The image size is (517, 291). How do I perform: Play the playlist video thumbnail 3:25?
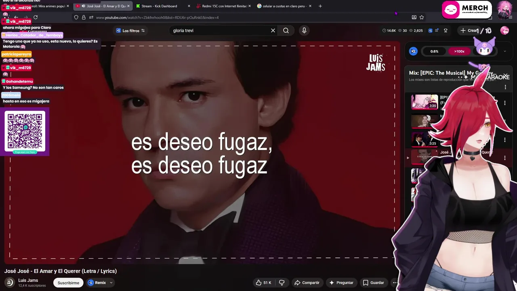point(424,139)
